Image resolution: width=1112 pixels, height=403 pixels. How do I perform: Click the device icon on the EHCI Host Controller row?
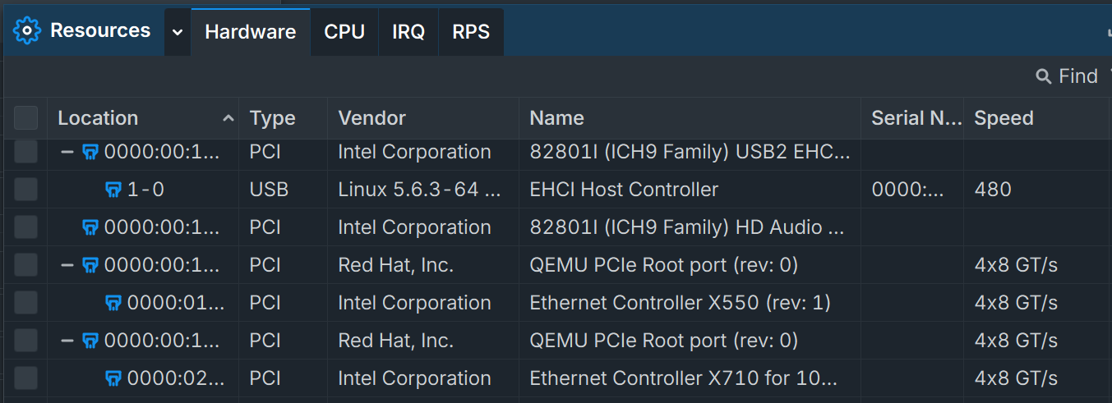click(x=114, y=190)
